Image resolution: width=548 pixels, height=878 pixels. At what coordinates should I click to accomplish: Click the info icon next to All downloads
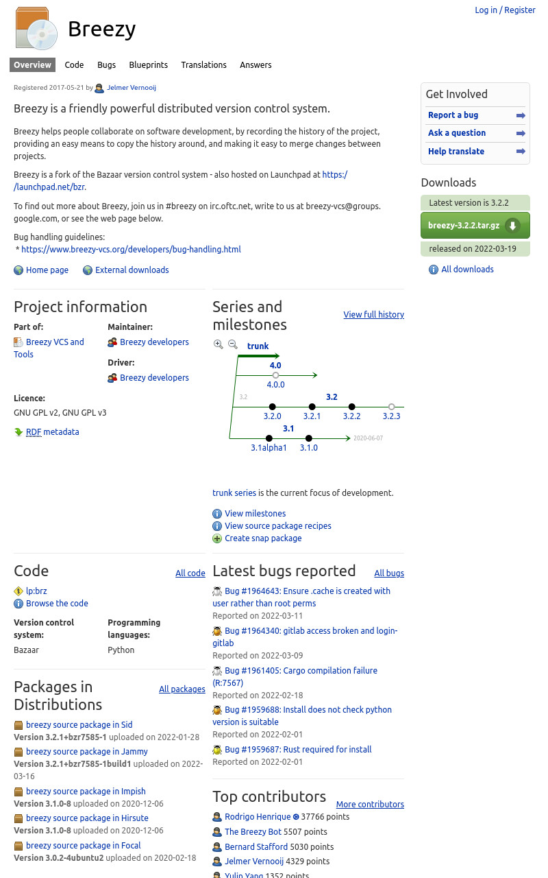(433, 270)
